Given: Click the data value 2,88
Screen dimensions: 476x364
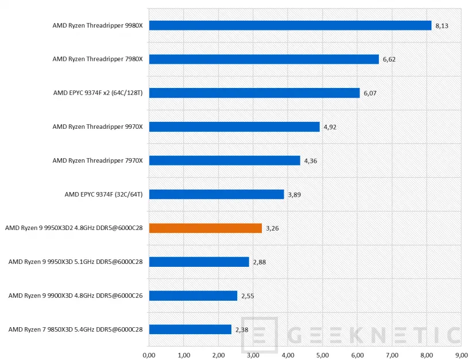Looking at the screenshot, I should click(x=260, y=262).
